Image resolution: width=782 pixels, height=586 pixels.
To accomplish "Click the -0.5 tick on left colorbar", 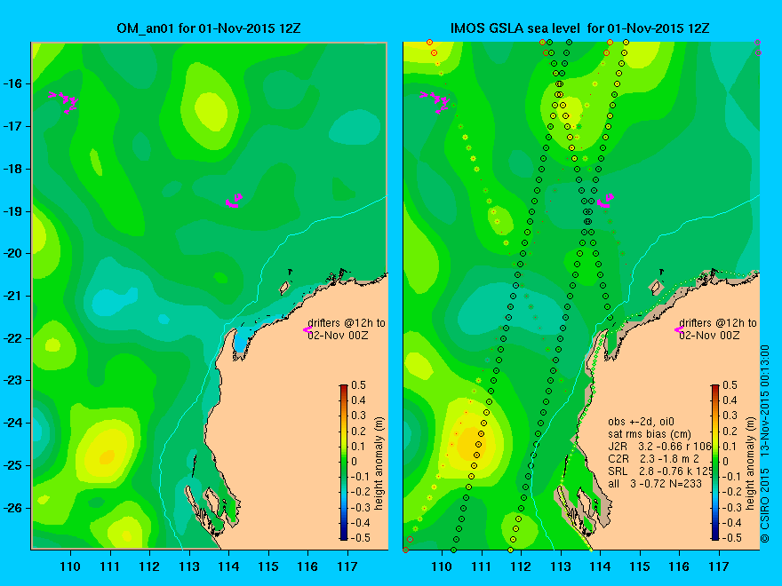I will click(361, 538).
